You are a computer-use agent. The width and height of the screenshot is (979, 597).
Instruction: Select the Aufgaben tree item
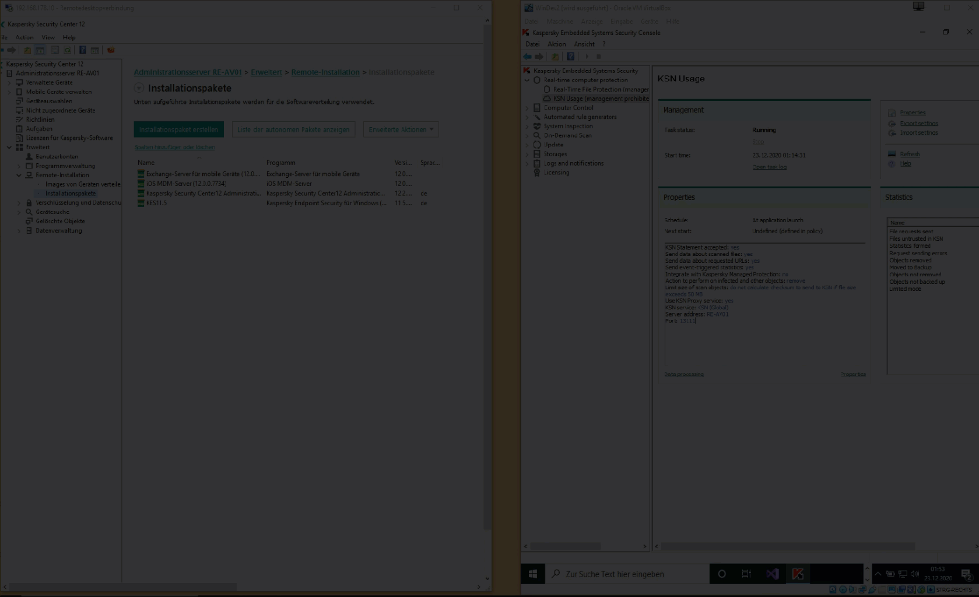(39, 129)
